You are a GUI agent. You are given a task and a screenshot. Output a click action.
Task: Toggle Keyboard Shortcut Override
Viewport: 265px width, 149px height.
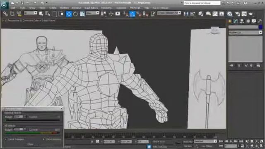[118, 14]
